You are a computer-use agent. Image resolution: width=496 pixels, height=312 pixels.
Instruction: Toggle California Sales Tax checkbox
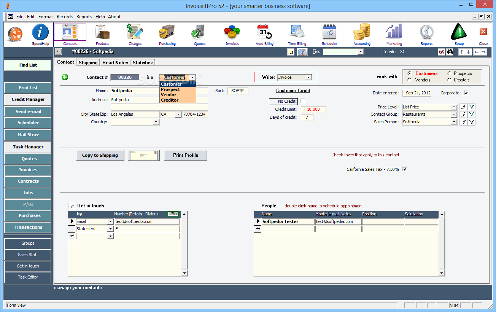405,169
